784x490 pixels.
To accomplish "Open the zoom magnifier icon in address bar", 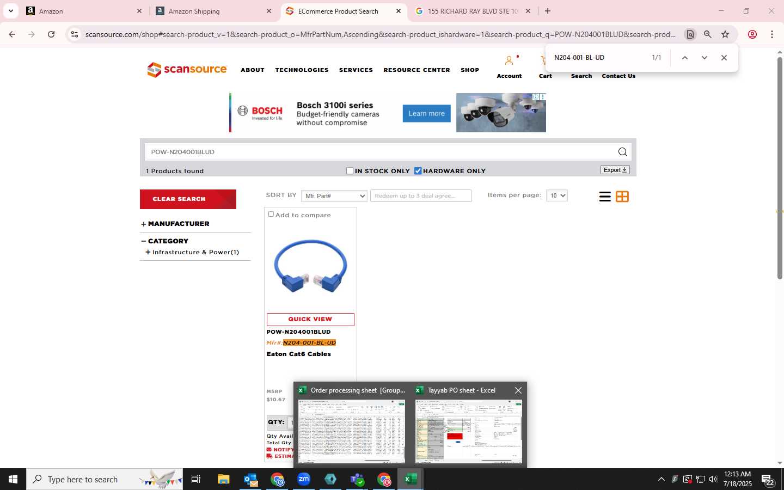I will [x=708, y=34].
